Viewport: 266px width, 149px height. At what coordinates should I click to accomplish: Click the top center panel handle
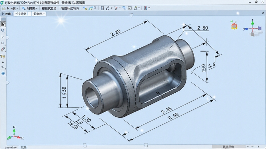pos(131,15)
